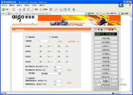Viewport: 133px width, 95px height.
Task: Click the 报警预录的时间 input field
Action: (x=58, y=81)
